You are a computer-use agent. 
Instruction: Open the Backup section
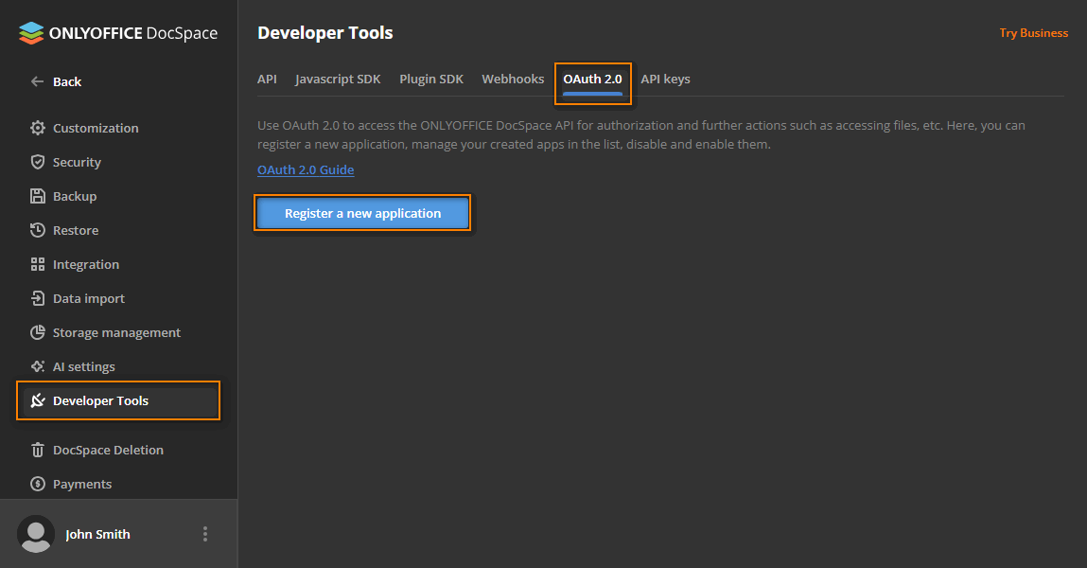coord(38,196)
